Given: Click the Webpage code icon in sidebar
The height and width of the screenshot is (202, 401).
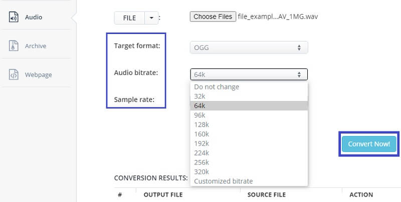Looking at the screenshot, I should (x=14, y=75).
